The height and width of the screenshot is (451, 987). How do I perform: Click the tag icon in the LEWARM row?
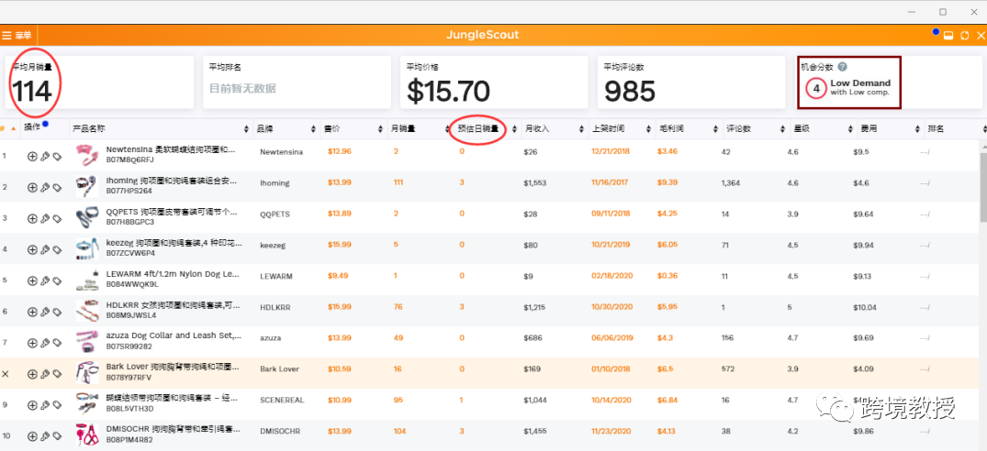click(57, 280)
